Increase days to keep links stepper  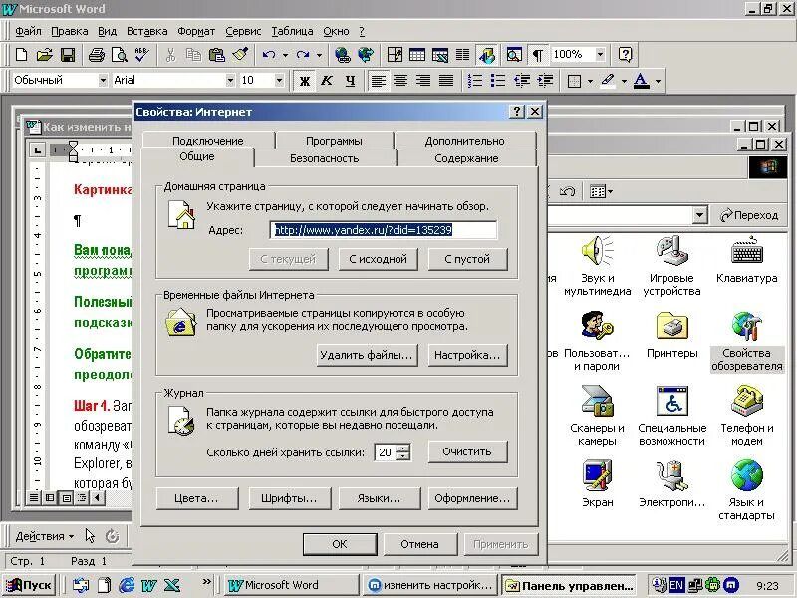[403, 448]
